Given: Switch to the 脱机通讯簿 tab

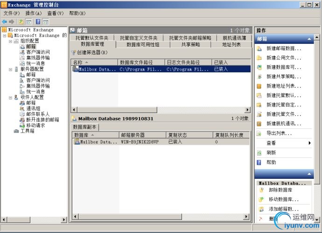Looking at the screenshot, I should tap(234, 38).
